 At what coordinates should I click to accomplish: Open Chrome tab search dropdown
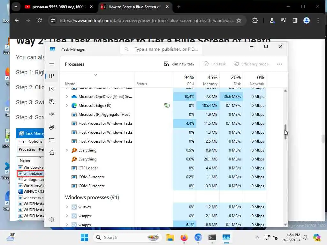click(x=16, y=7)
